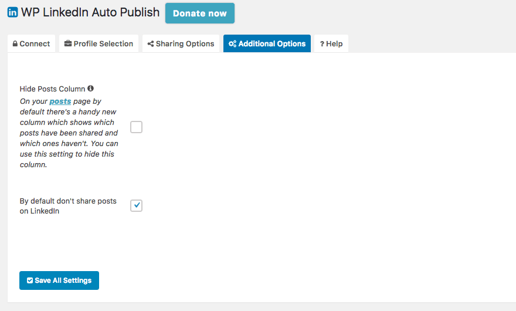Screen dimensions: 516x311
Task: Uncheck By default don't share posts
Action: tap(136, 205)
